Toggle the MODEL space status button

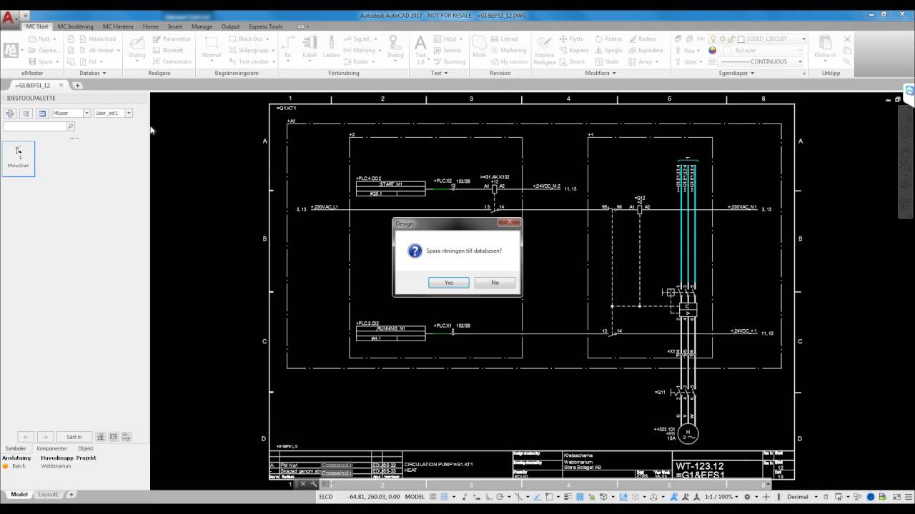[x=415, y=497]
